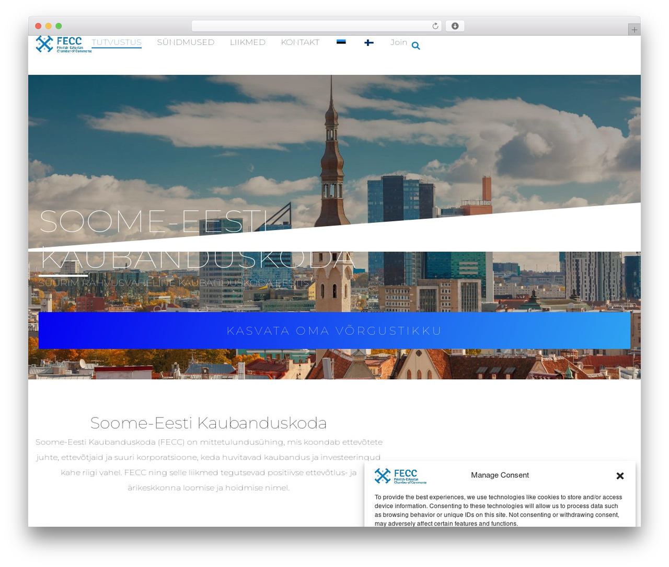Viewport: 669px width, 567px height.
Task: Open the SÜNDMUSED menu item
Action: click(x=186, y=42)
